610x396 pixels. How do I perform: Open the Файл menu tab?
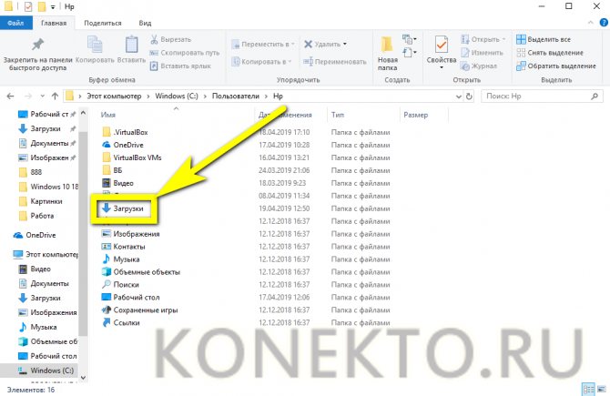pyautogui.click(x=16, y=23)
